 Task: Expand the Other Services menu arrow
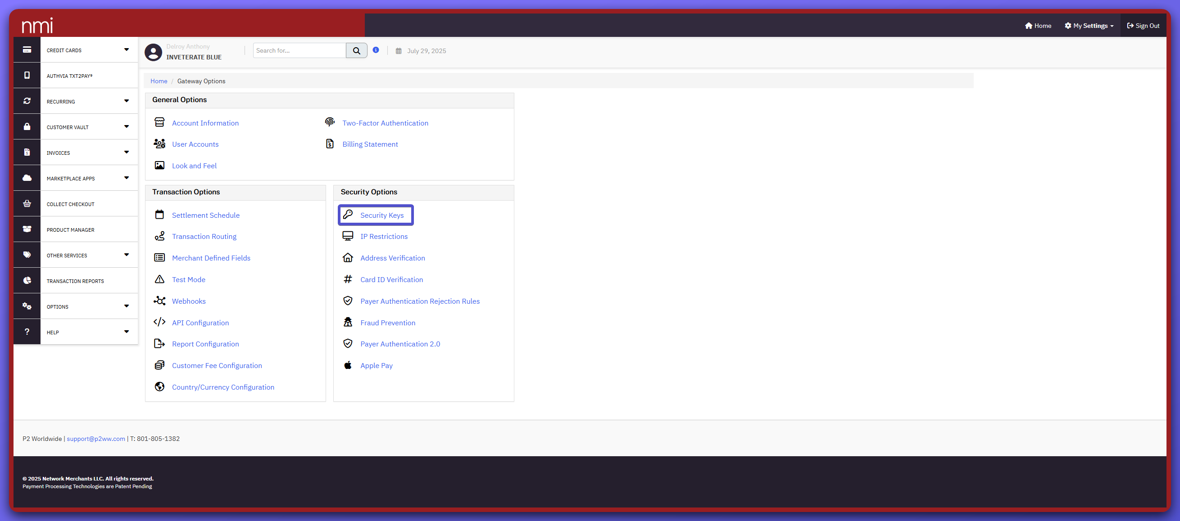click(x=127, y=255)
